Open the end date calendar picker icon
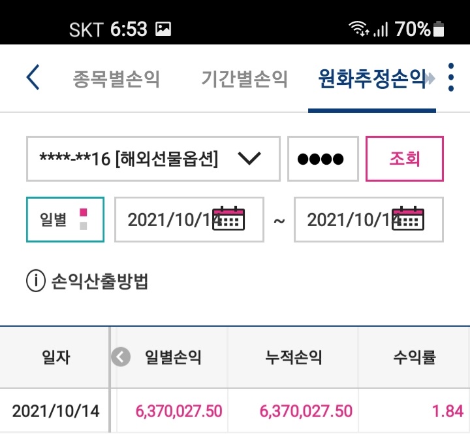Screen dimensions: 470x436 point(408,218)
